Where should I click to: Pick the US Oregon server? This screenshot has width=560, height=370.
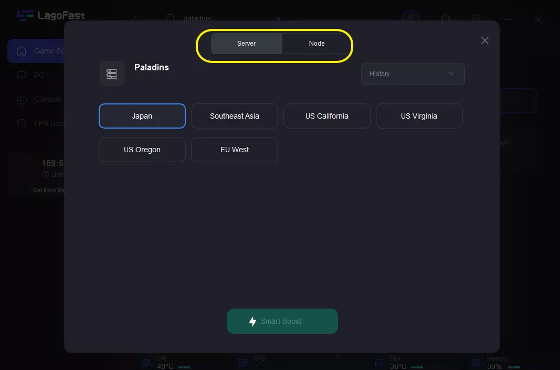[142, 150]
